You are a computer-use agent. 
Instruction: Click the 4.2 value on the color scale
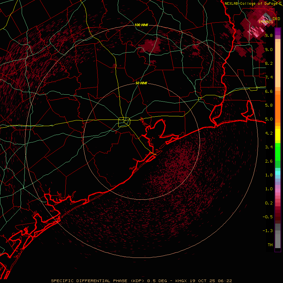coord(269,133)
